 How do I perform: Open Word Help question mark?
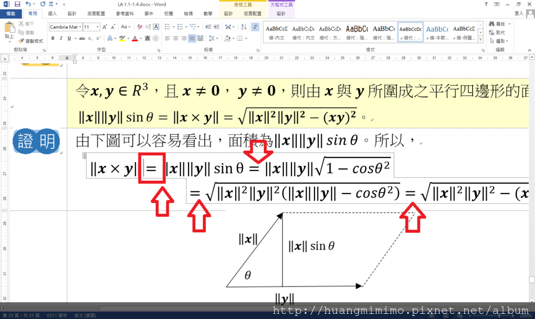click(x=486, y=4)
